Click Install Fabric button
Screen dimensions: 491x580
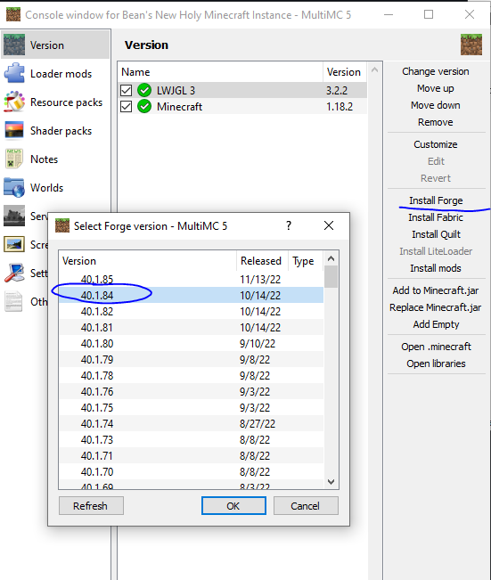pos(436,217)
